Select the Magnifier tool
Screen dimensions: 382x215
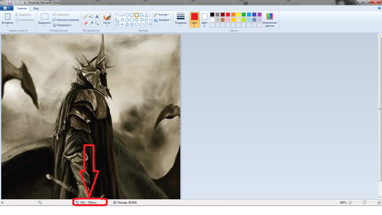click(97, 23)
